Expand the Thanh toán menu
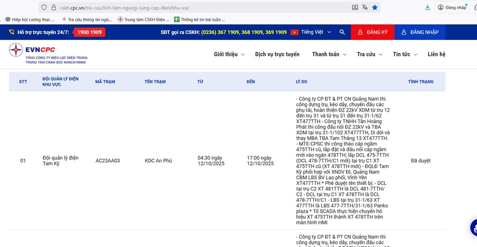Screen dimensions: 477x247 329,54
